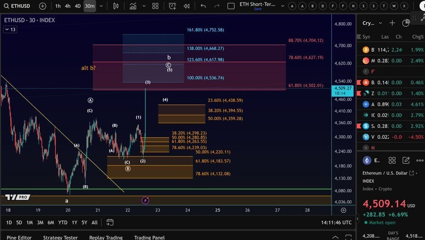Viewport: 425px width, 240px height.
Task: Toggle the red flag on the 2.92% row
Action: (x=359, y=126)
